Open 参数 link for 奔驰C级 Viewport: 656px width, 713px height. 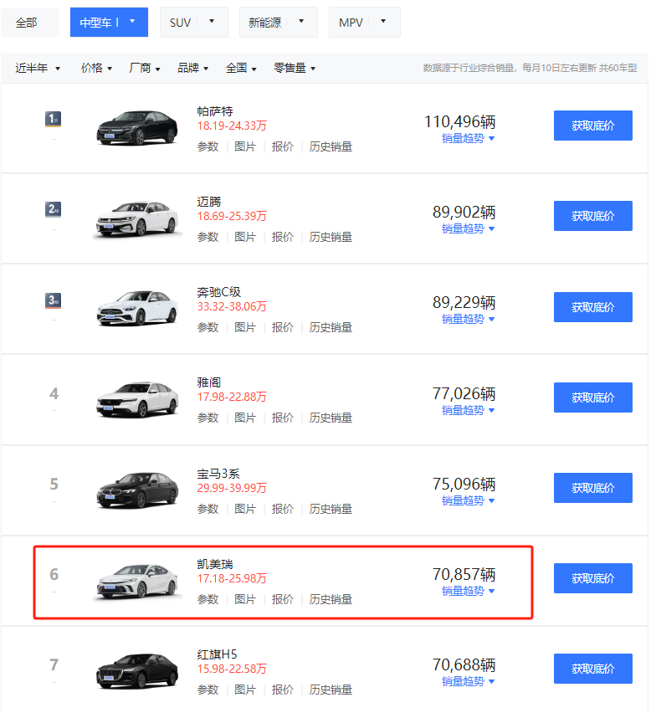[x=208, y=327]
